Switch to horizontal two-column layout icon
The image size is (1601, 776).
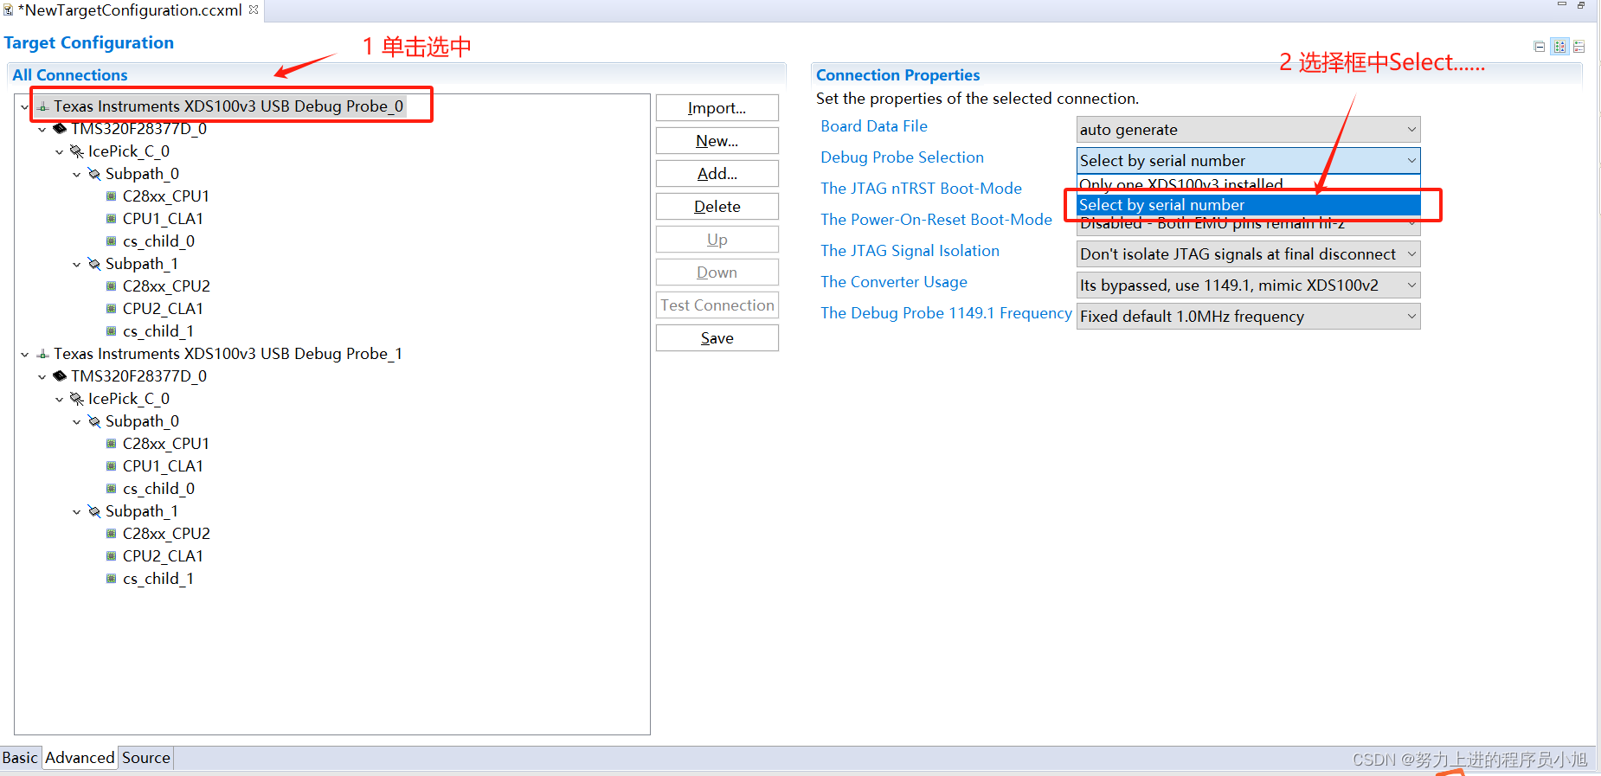pos(1559,47)
